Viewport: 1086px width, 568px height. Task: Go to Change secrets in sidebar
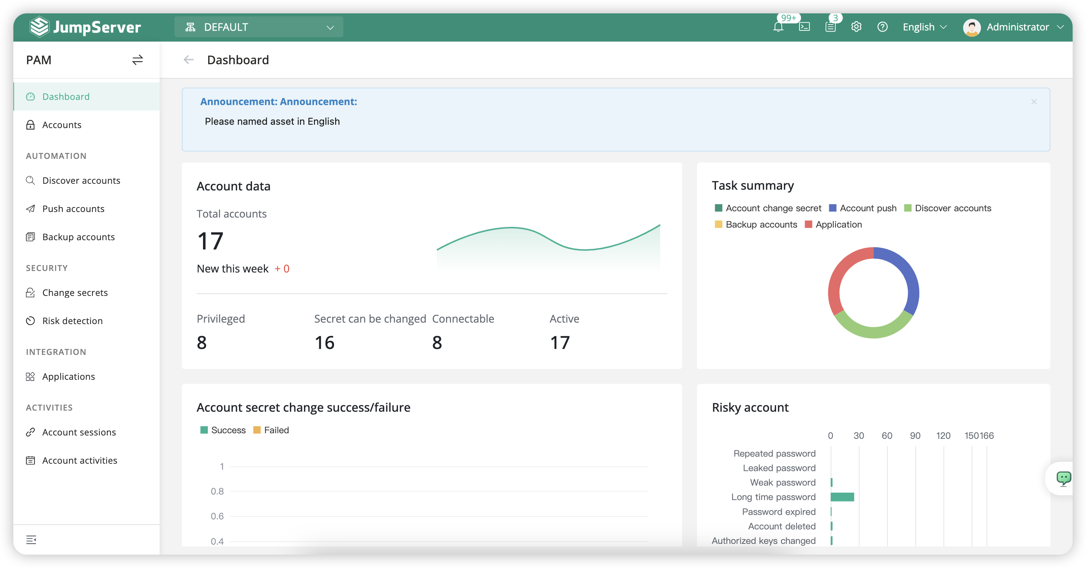[75, 293]
